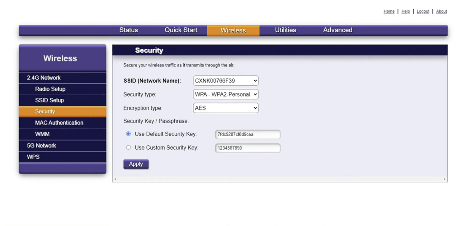Expand the 5G Network section
Screen dimensions: 467x226
(41, 146)
